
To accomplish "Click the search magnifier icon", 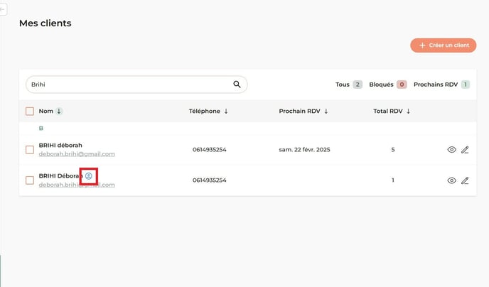I will [x=237, y=85].
